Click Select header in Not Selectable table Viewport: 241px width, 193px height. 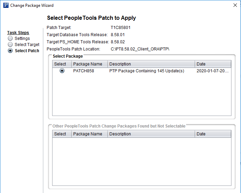[62, 134]
